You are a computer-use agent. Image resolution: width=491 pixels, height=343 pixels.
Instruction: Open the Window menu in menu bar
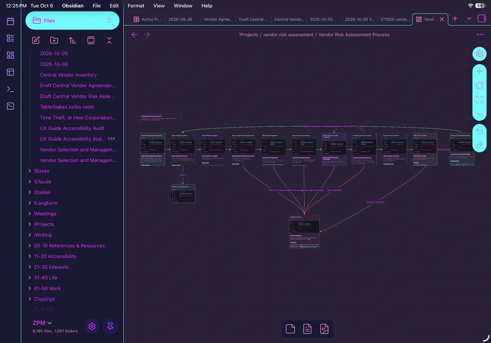[x=183, y=6]
